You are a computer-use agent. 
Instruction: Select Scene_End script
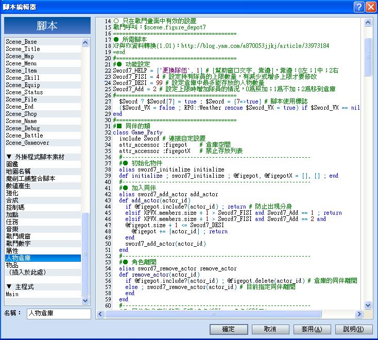click(x=43, y=107)
